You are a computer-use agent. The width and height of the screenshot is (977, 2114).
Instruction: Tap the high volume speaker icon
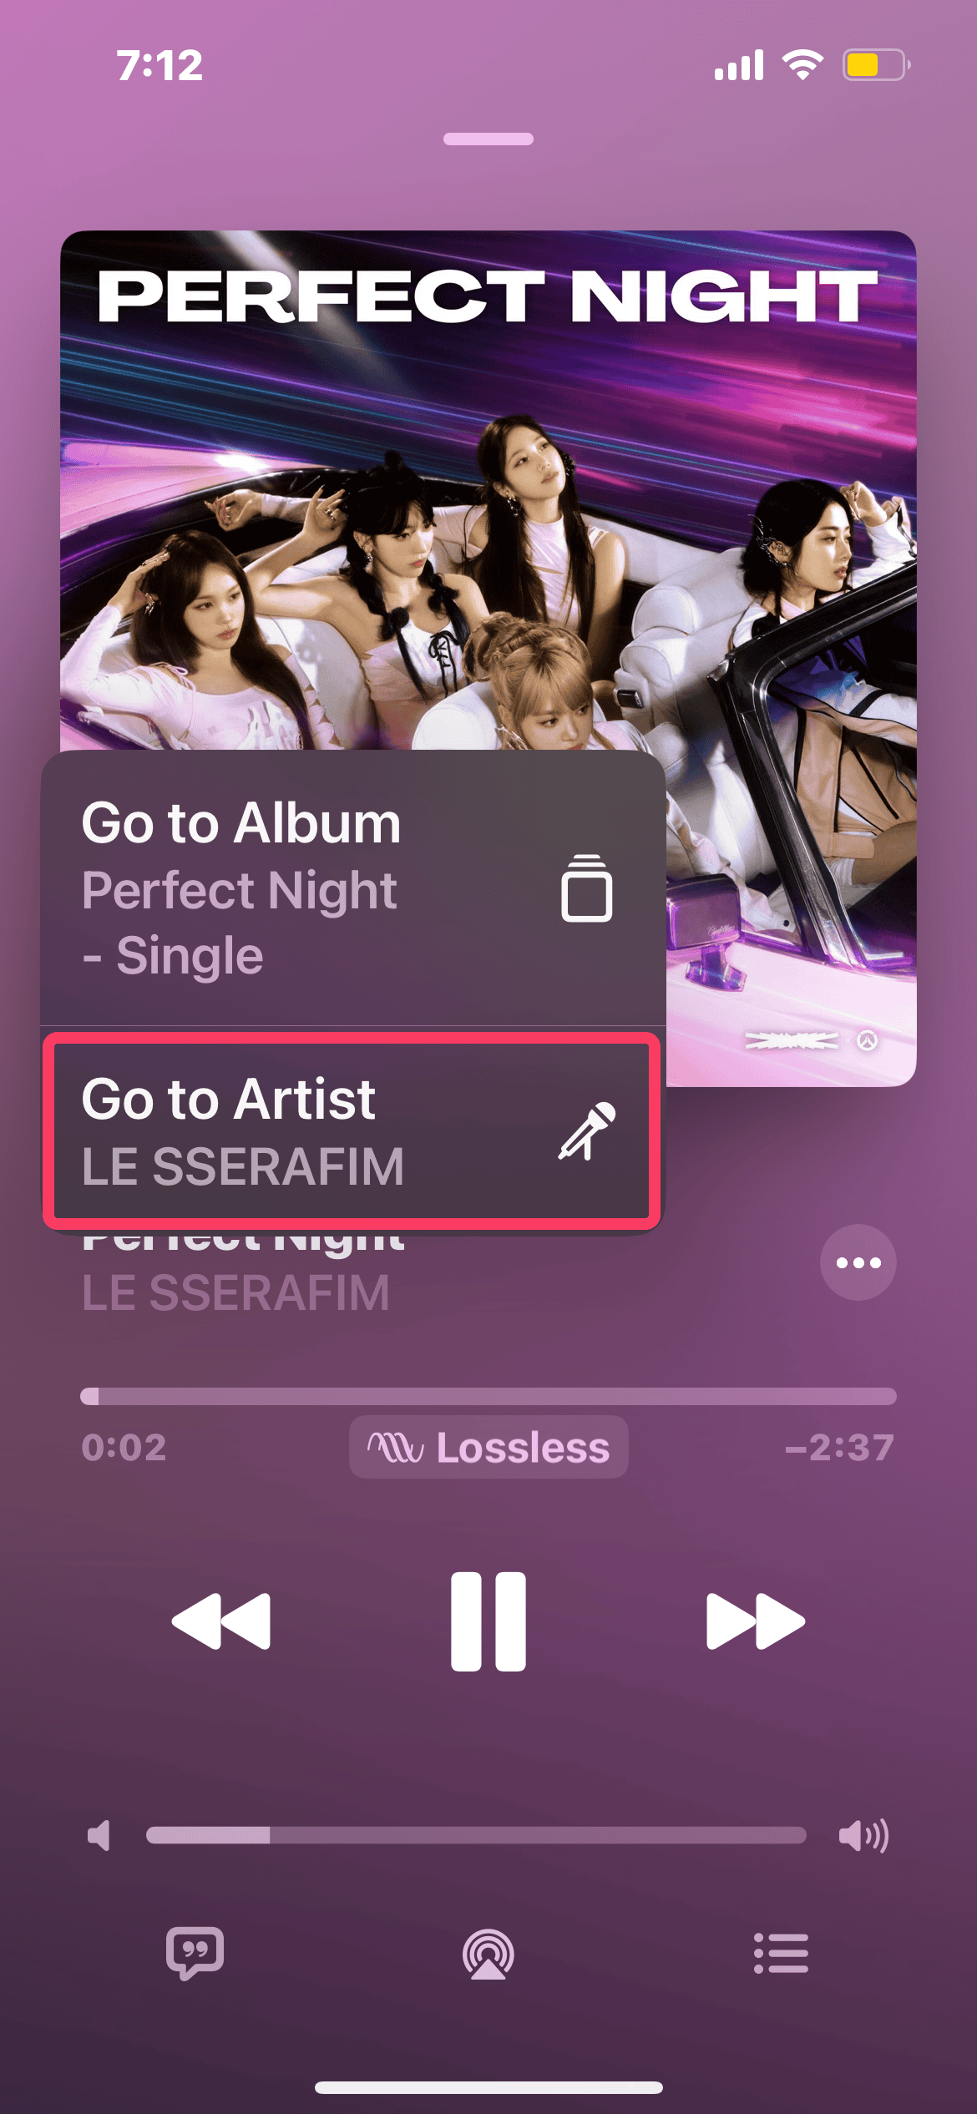[863, 1836]
